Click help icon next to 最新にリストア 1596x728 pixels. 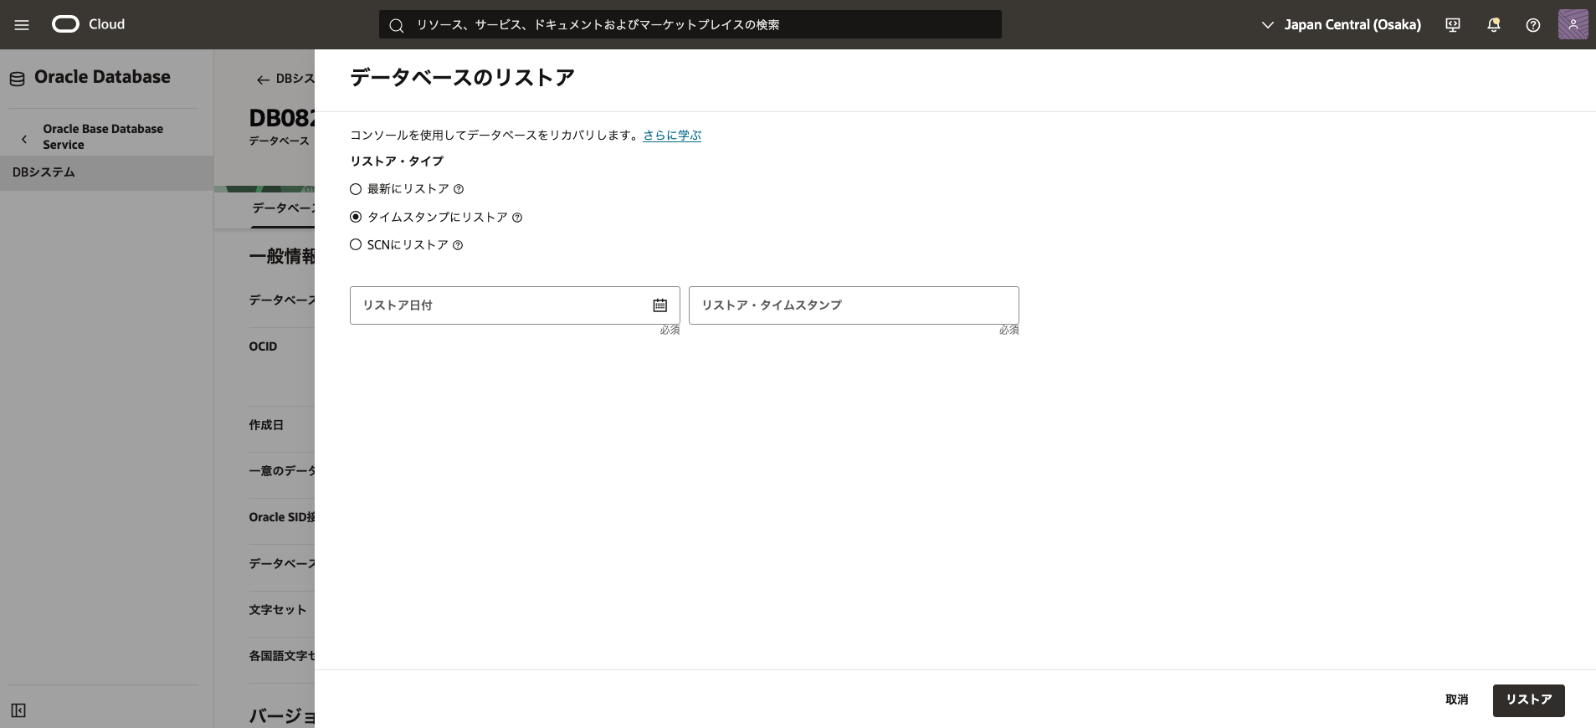click(x=459, y=190)
